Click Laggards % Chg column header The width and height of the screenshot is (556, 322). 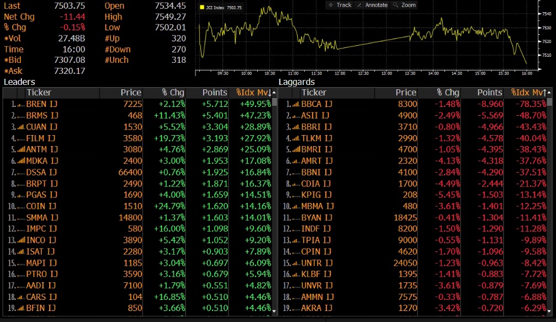coord(448,93)
